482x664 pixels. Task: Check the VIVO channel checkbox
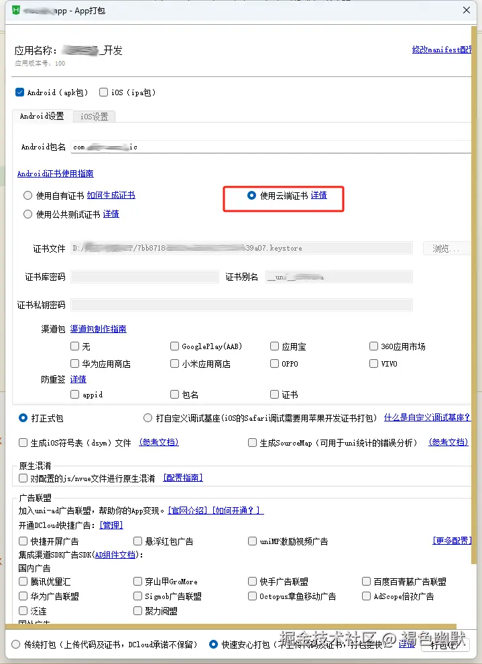[373, 364]
